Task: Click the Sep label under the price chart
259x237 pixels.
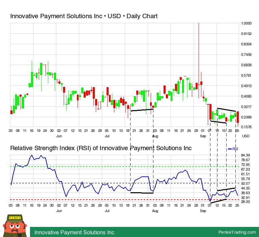Action: pos(203,136)
